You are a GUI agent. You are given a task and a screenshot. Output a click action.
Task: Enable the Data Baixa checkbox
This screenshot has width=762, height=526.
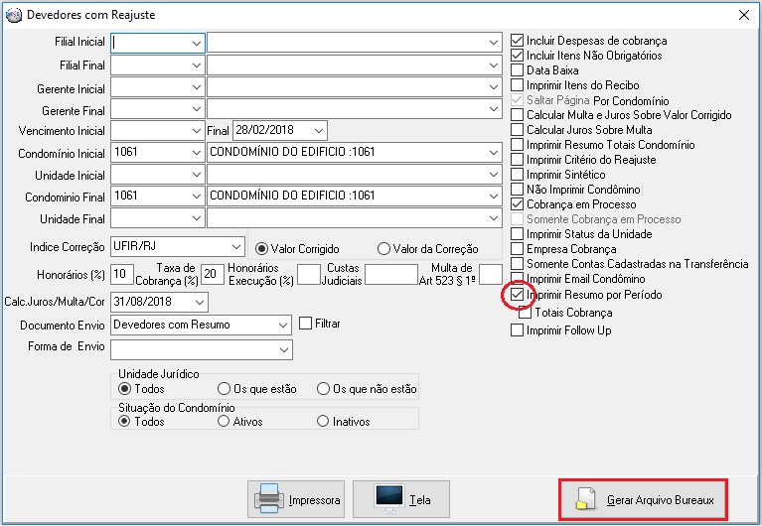coord(517,70)
